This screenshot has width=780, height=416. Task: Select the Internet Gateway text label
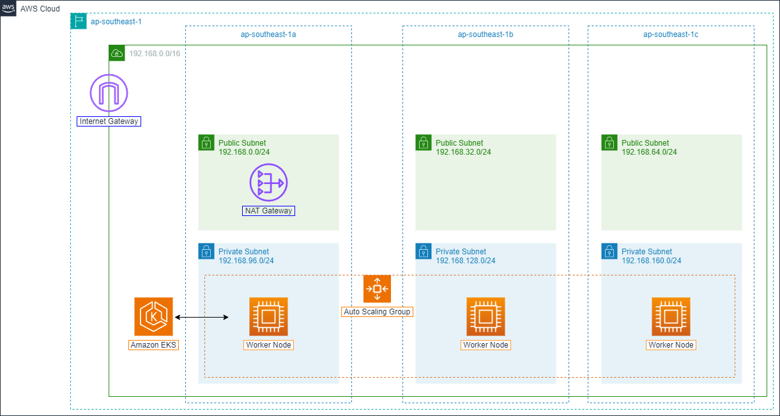pyautogui.click(x=109, y=121)
